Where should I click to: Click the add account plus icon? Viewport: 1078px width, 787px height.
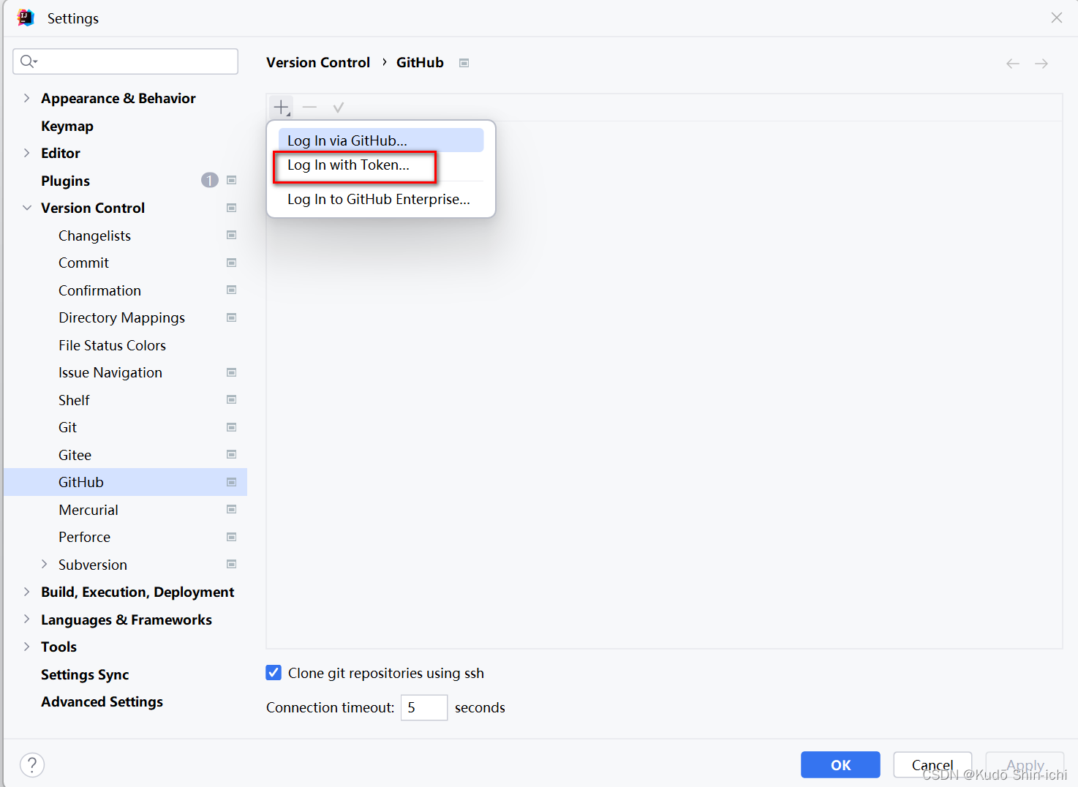[x=282, y=108]
